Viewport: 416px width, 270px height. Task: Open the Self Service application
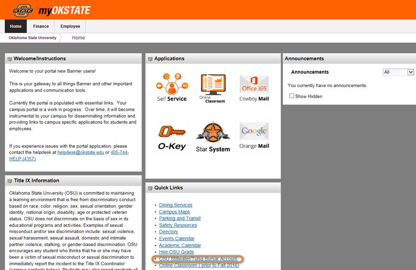171,88
